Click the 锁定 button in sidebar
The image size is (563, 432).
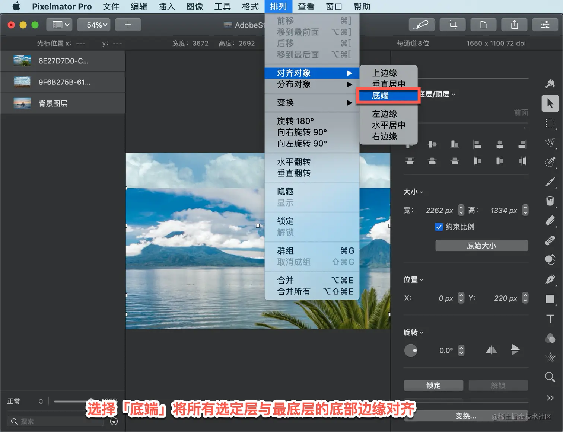[433, 385]
